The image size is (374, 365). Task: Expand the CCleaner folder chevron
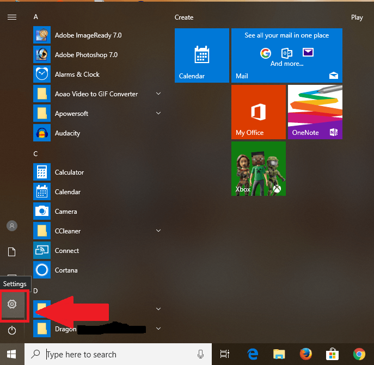[x=158, y=231]
